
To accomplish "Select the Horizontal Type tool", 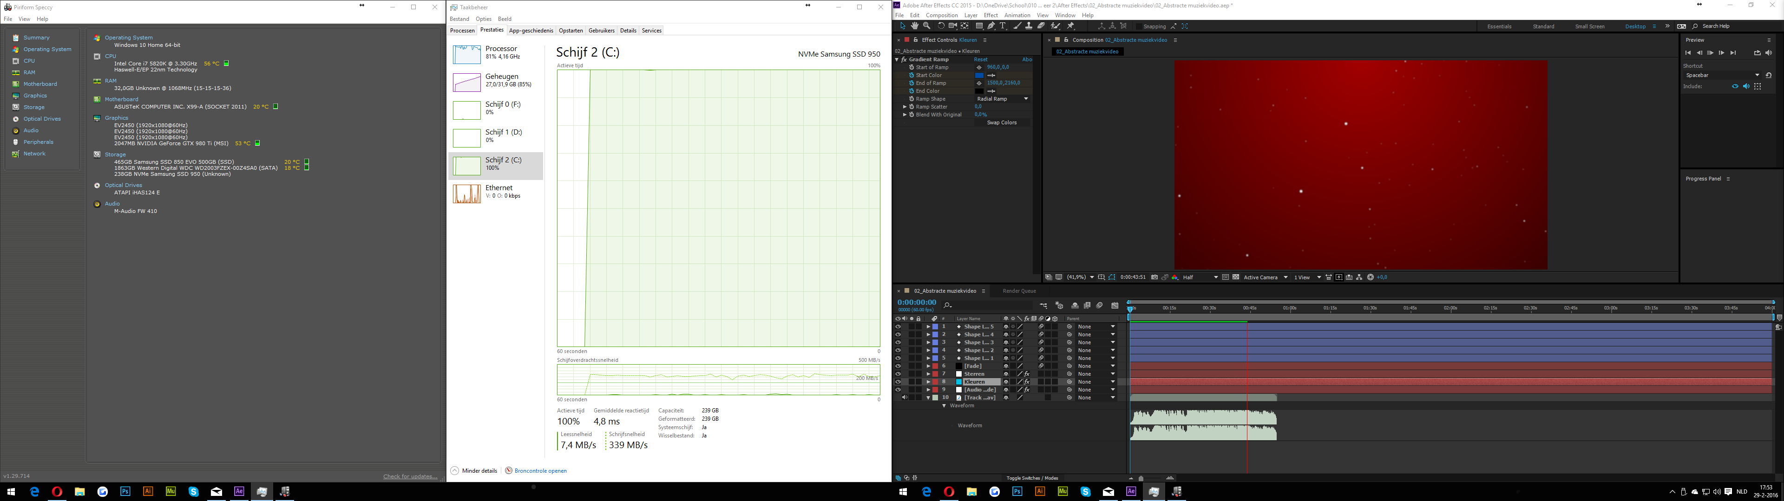I will (x=1003, y=26).
